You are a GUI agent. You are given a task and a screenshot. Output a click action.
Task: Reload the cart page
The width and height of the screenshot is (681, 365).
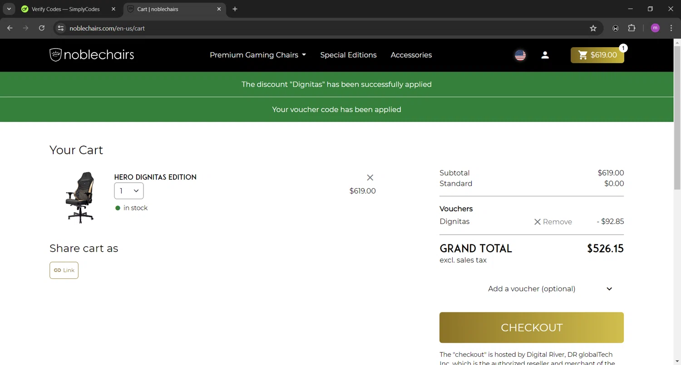click(x=42, y=28)
